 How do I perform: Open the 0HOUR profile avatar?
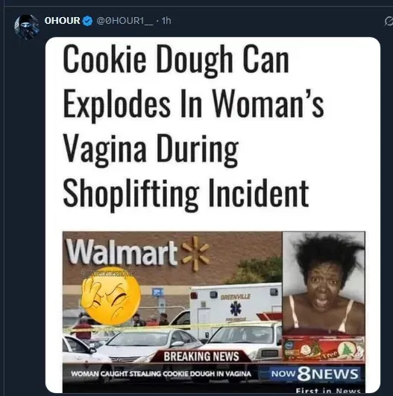[x=27, y=27]
